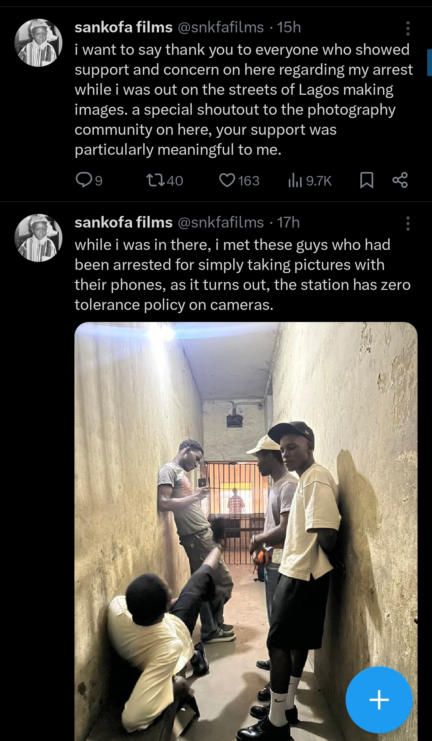Viewport: 432px width, 741px height.
Task: Open sankofa films name on 15h tweet
Action: (123, 27)
